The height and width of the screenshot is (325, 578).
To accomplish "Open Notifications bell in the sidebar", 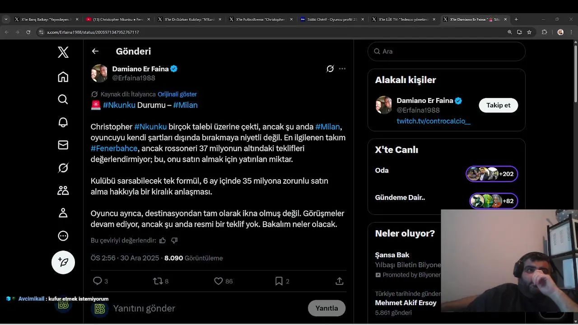I will tap(63, 122).
